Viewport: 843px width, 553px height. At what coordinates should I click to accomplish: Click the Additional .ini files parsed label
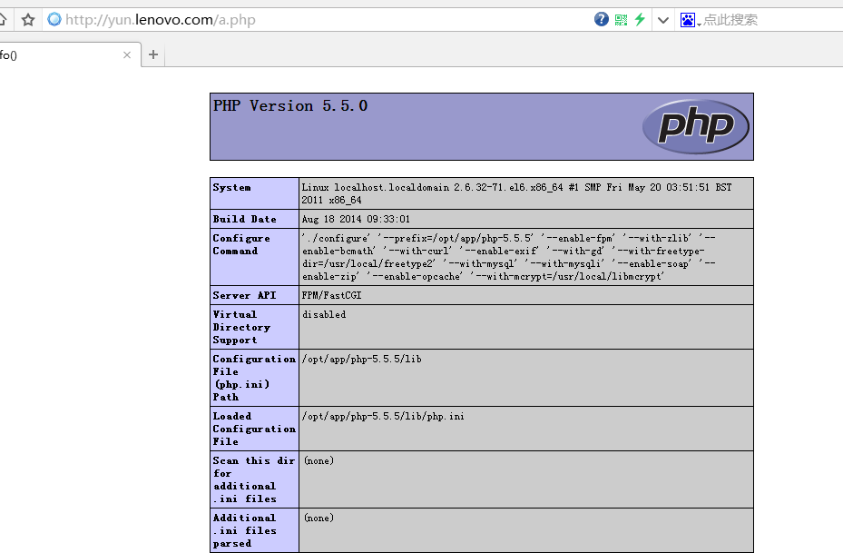tap(245, 530)
